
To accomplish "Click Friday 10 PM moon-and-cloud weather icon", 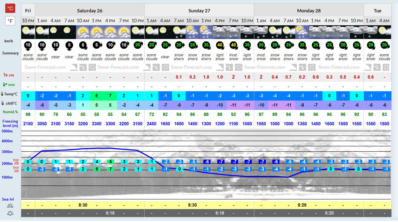I will (28, 32).
